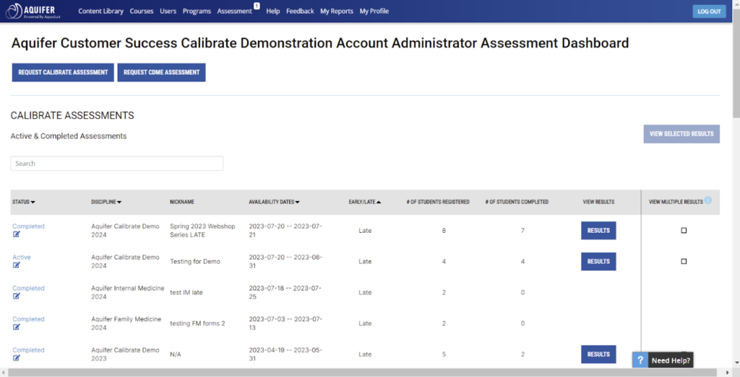Open edit icon for Testing for Demo row
740x377 pixels.
(17, 265)
